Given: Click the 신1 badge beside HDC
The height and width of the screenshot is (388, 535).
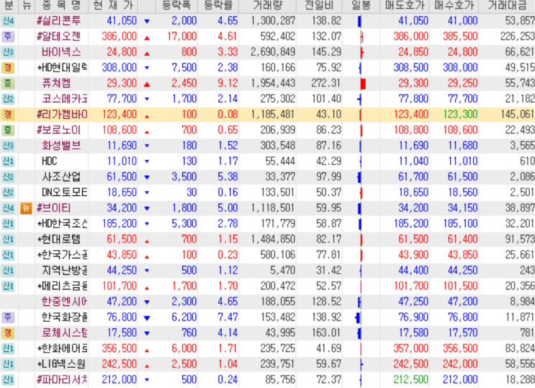Looking at the screenshot, I should (8, 161).
